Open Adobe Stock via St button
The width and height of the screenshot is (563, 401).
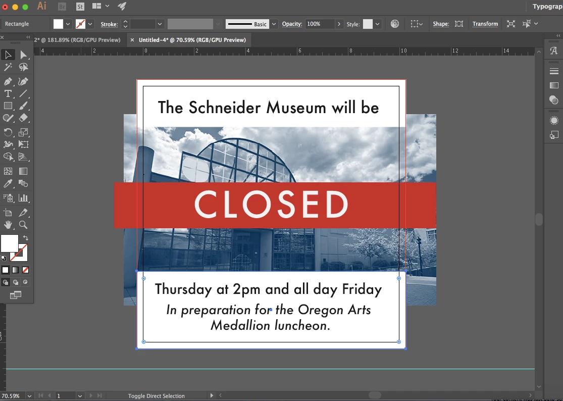(x=80, y=7)
